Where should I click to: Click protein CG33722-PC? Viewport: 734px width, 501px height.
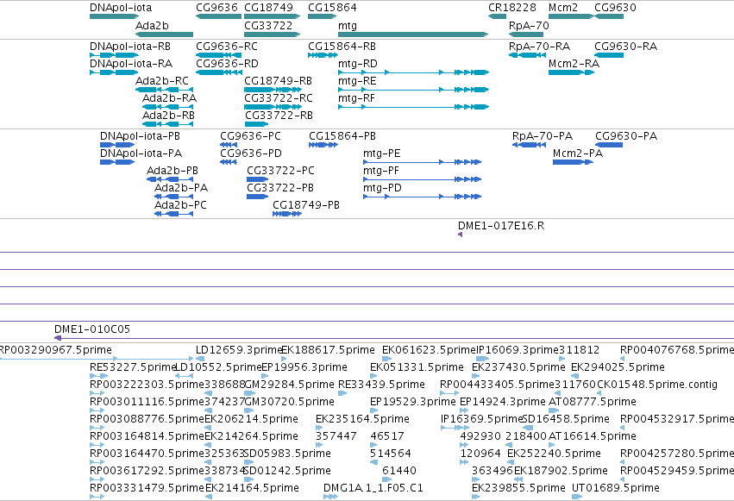point(280,171)
